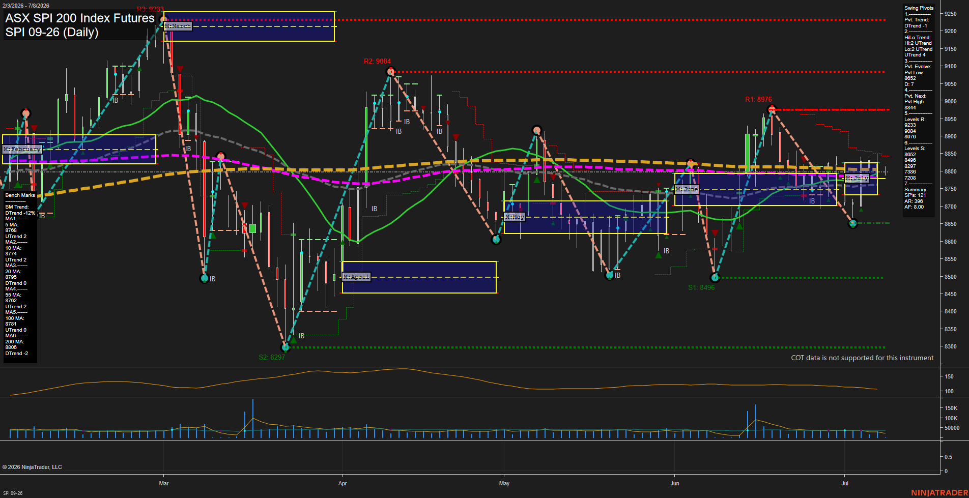This screenshot has width=969, height=498.
Task: Click the M:May monthly range label
Action: (x=514, y=217)
